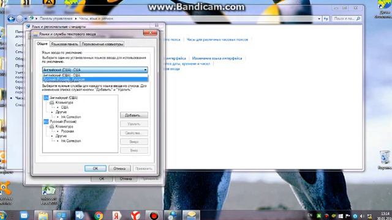This screenshot has height=220, width=392.
Task: Open Bandicam red record icon on taskbar
Action: [x=154, y=216]
